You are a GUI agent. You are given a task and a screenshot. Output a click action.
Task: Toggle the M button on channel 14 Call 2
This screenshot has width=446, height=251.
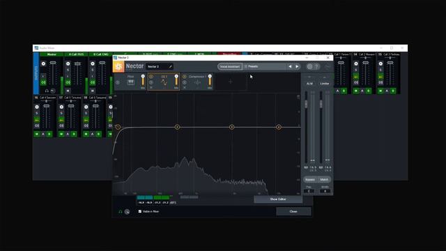tap(356, 91)
